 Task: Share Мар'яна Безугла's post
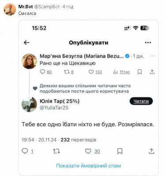tap(152, 72)
